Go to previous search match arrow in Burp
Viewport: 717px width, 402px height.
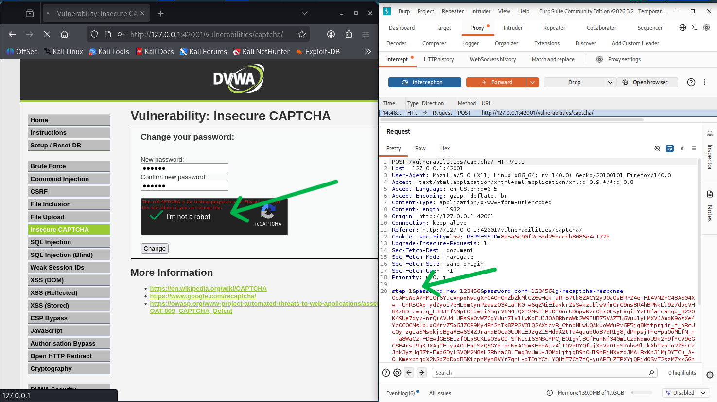click(x=409, y=373)
